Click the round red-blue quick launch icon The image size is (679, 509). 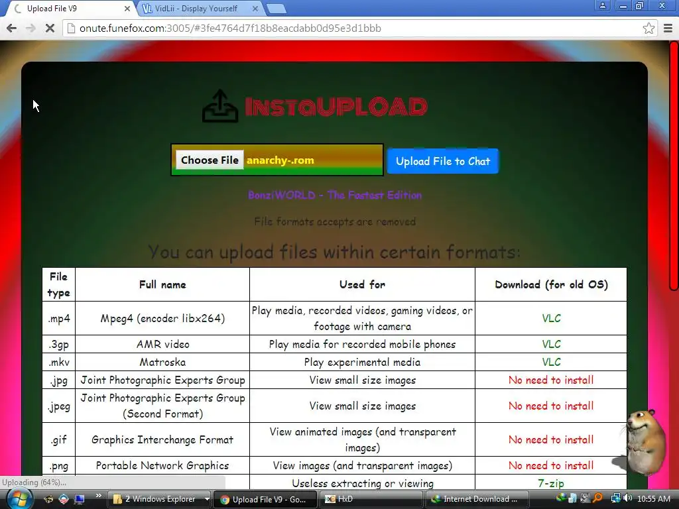pos(64,499)
